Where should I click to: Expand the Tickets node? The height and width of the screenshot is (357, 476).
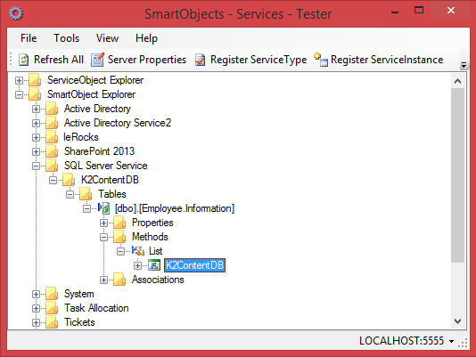click(x=36, y=323)
